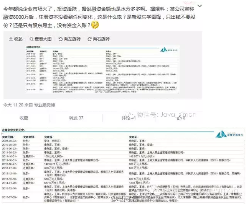Click date 2014-01-26 in enlarged table
Image resolution: width=249 pixels, height=205 pixels.
click(x=9, y=183)
